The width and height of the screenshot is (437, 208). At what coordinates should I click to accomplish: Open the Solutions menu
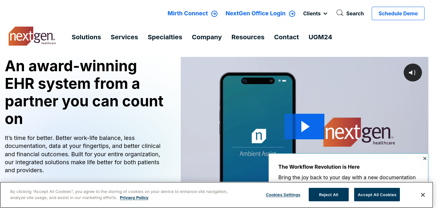[x=86, y=37]
